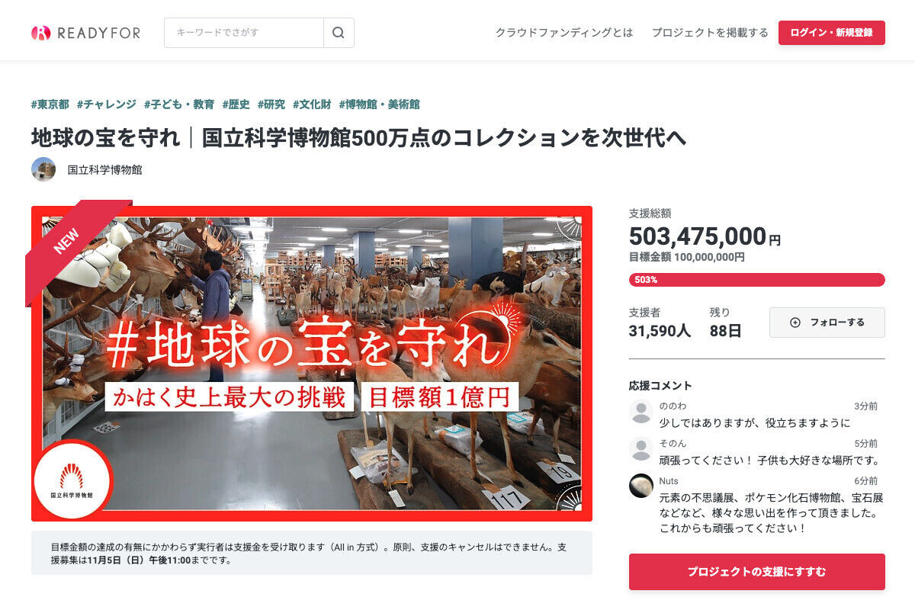Click the round 国立科学博物館 emblem on banner

[x=72, y=478]
